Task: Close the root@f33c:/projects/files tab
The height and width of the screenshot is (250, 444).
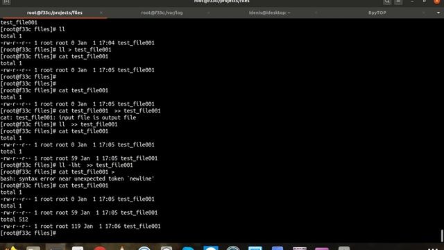Action: pos(101,12)
